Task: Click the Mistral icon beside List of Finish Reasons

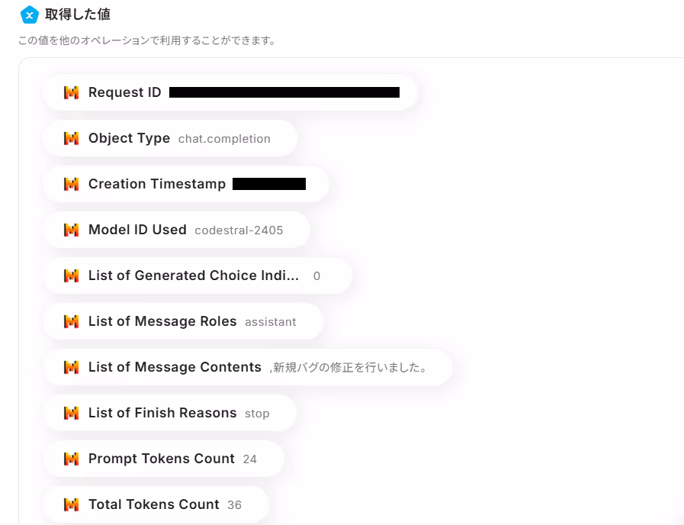Action: click(x=71, y=413)
